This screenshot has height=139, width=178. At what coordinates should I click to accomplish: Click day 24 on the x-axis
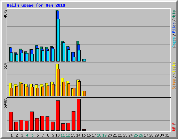point(130,135)
